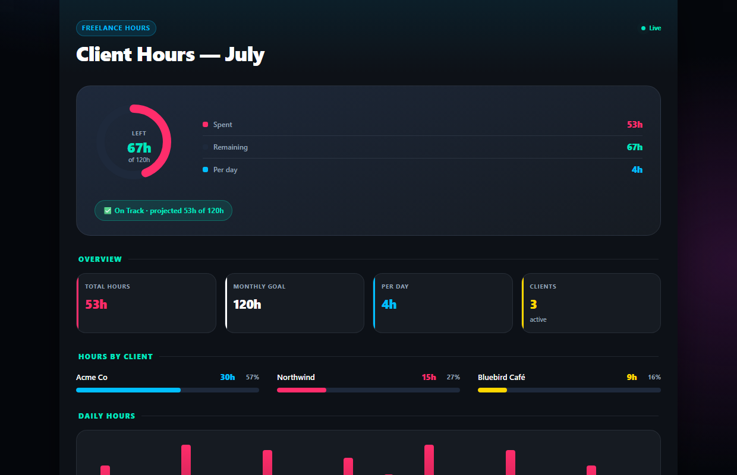This screenshot has height=475, width=737.
Task: Click the DAILY HOURS section heading
Action: coord(107,416)
